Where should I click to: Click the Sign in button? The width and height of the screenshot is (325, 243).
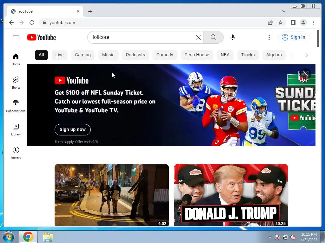click(294, 37)
